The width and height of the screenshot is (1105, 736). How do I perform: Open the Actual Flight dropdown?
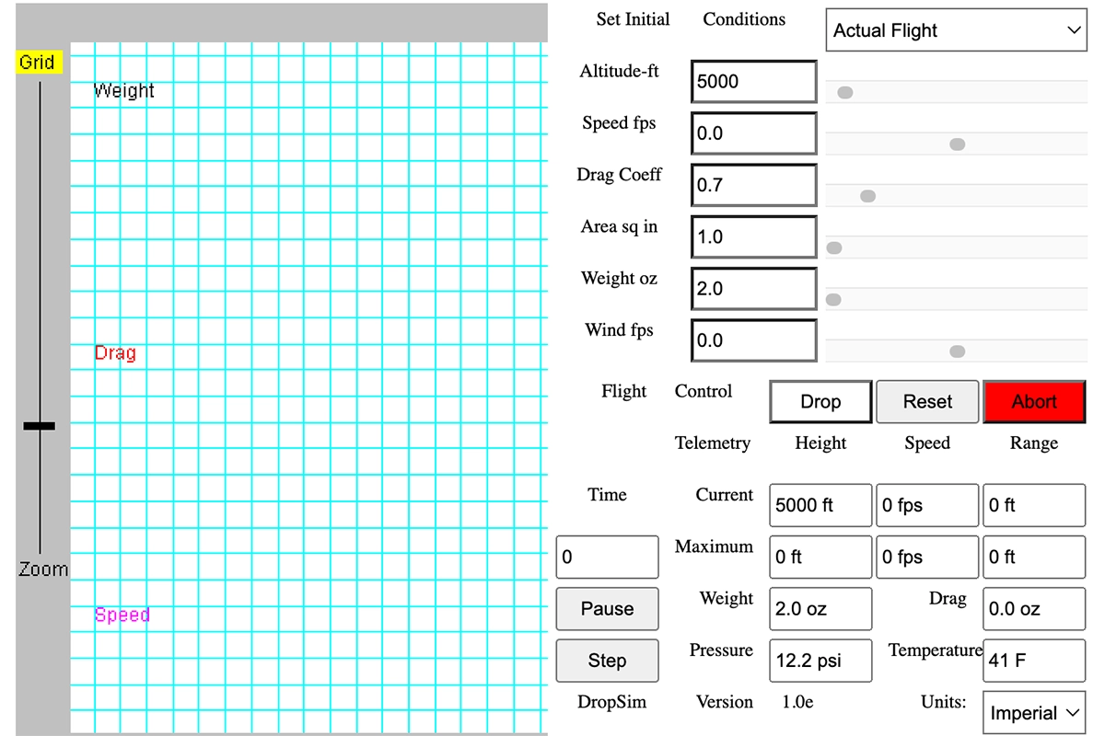point(957,30)
